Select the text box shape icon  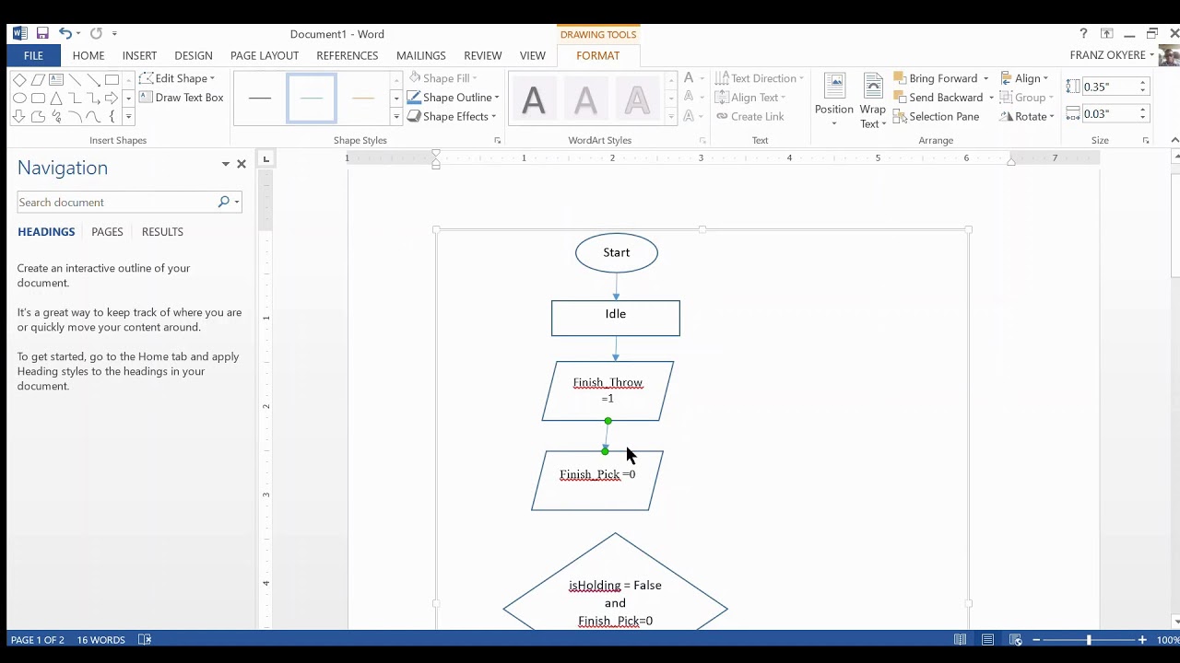pos(56,80)
